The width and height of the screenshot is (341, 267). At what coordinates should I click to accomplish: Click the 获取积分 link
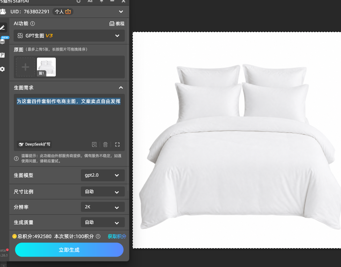click(x=117, y=236)
